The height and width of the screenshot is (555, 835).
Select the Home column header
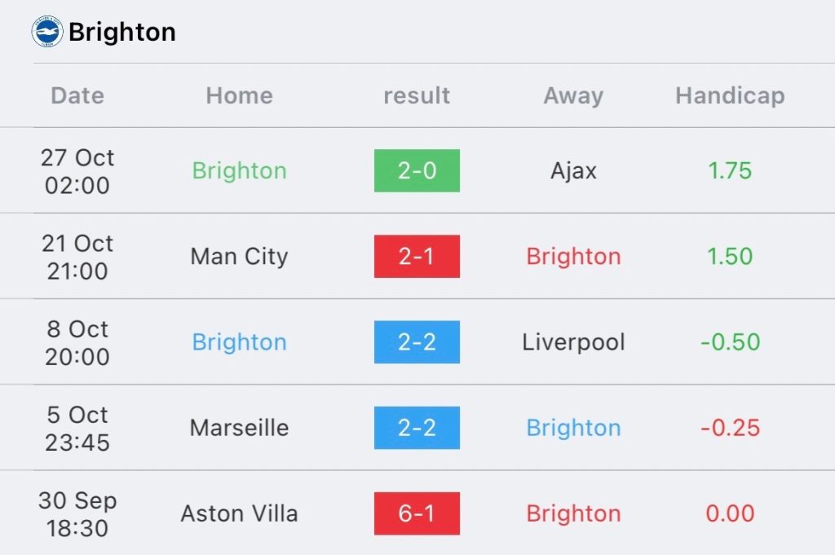pyautogui.click(x=239, y=96)
